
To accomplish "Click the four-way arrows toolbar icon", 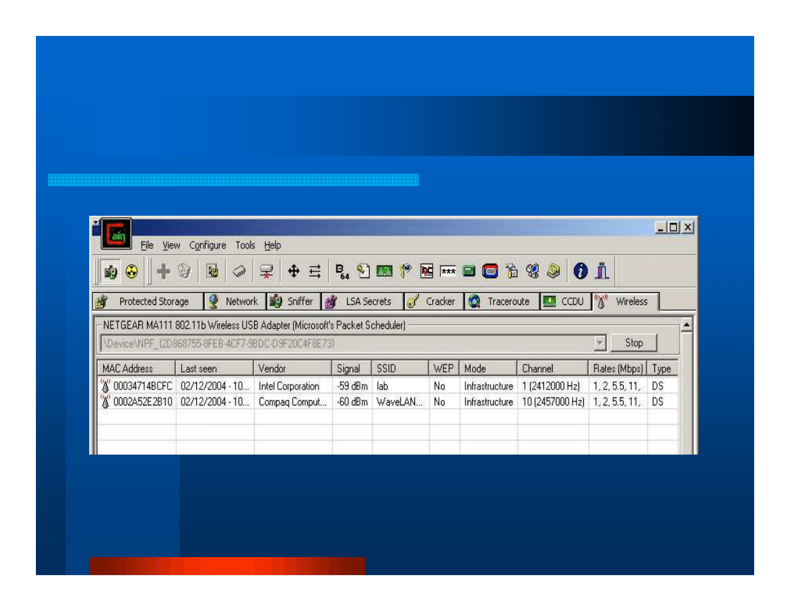I will pos(293,271).
